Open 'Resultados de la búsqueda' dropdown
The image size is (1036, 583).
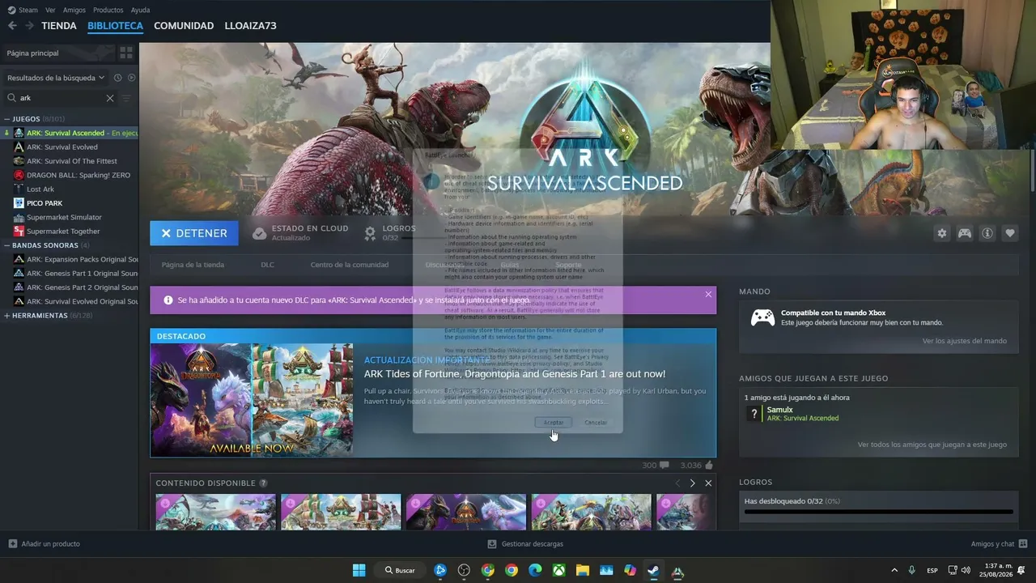coord(57,78)
